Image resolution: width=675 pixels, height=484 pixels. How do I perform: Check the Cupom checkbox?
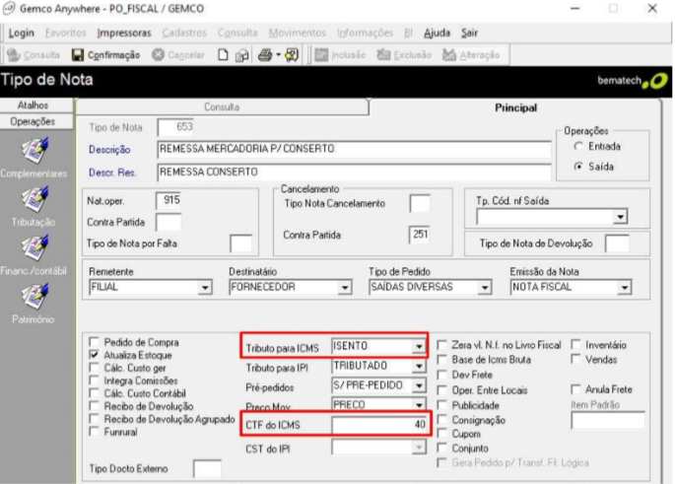pyautogui.click(x=441, y=434)
